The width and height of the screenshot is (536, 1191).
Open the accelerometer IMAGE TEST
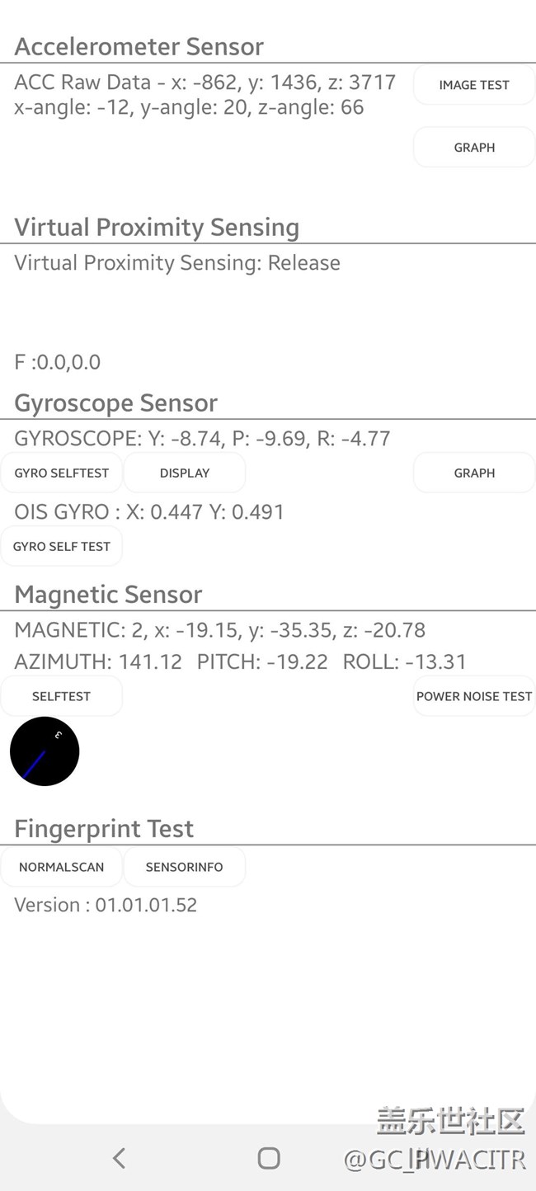click(474, 85)
